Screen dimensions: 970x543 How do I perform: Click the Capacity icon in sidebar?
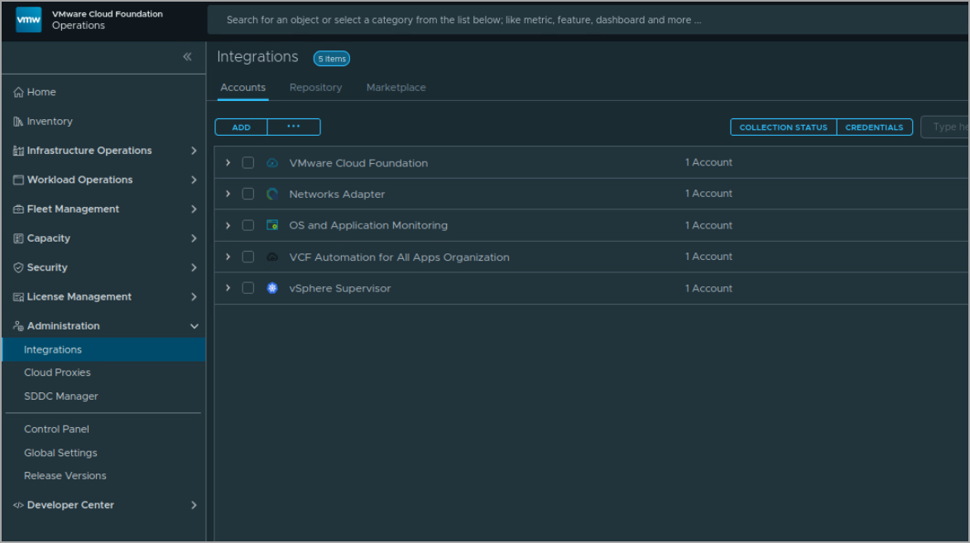click(x=18, y=238)
